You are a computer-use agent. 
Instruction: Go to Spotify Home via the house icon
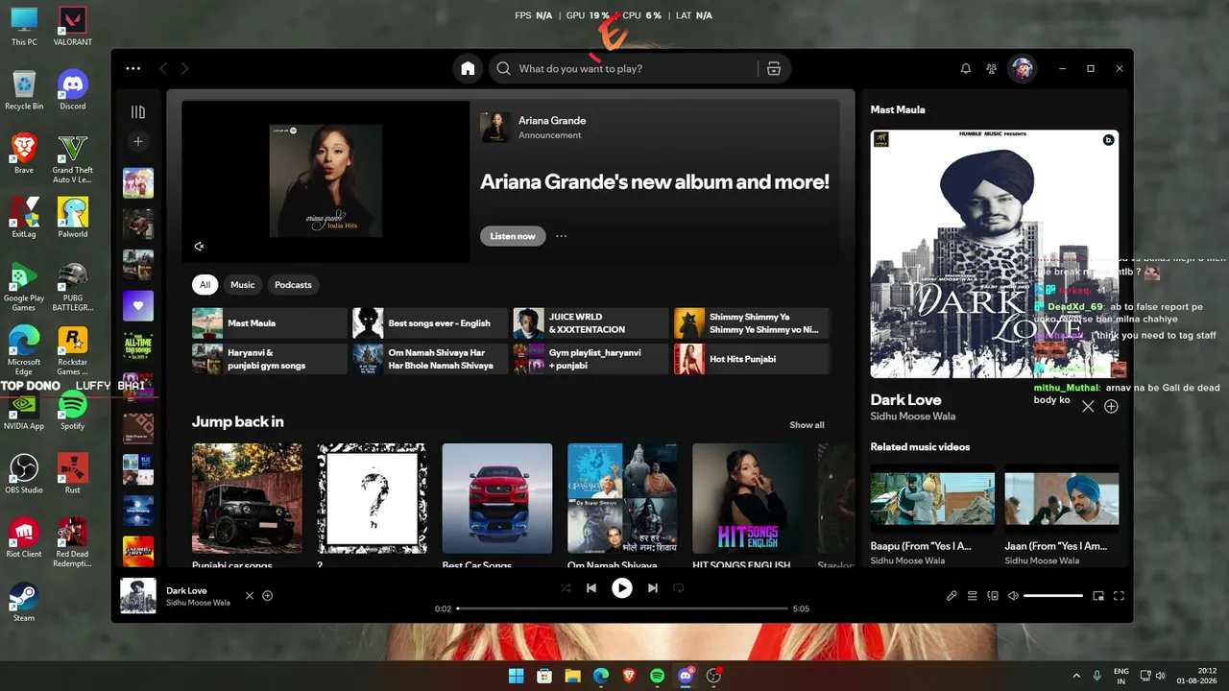tap(468, 69)
